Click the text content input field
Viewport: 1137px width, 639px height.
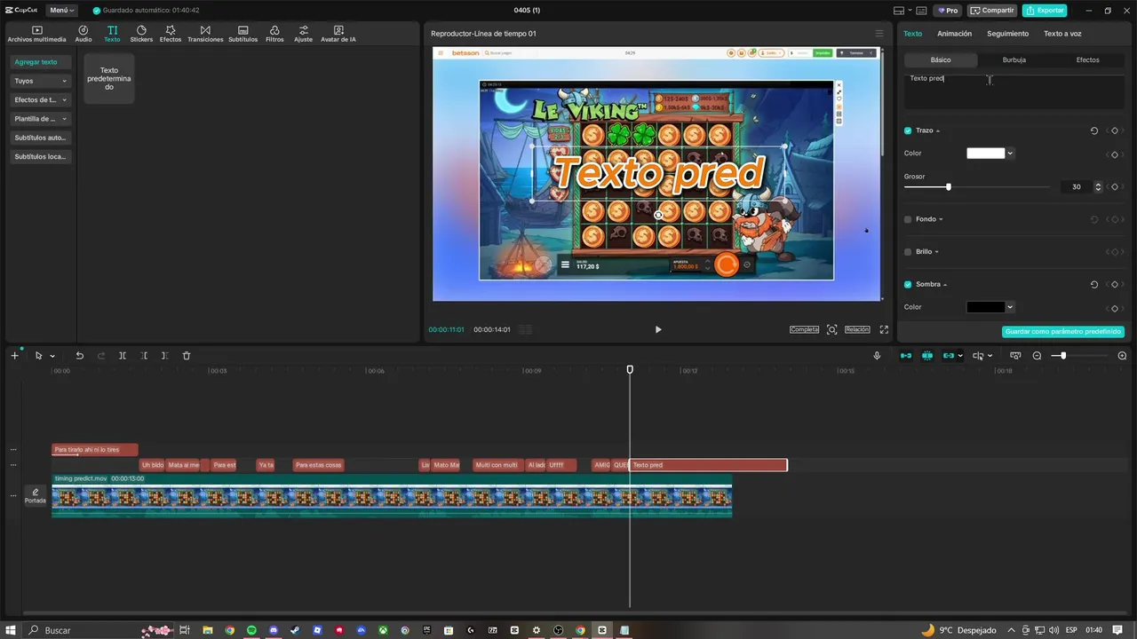tap(1014, 91)
